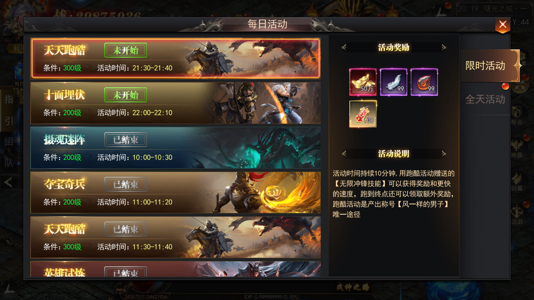The height and width of the screenshot is (300, 534).
Task: Select the 天天跑酷 11:30 activity banner
Action: tap(176, 237)
